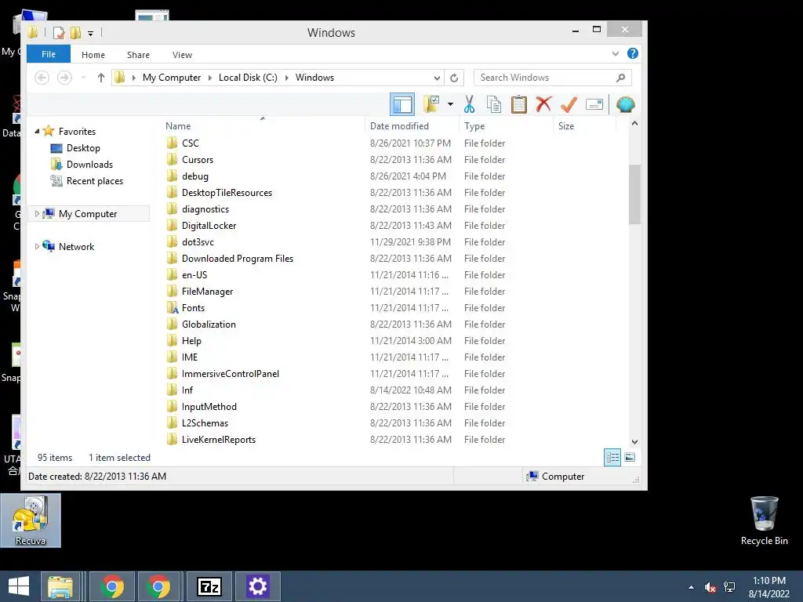The height and width of the screenshot is (602, 803).
Task: Click the red X Delete icon
Action: tap(544, 104)
